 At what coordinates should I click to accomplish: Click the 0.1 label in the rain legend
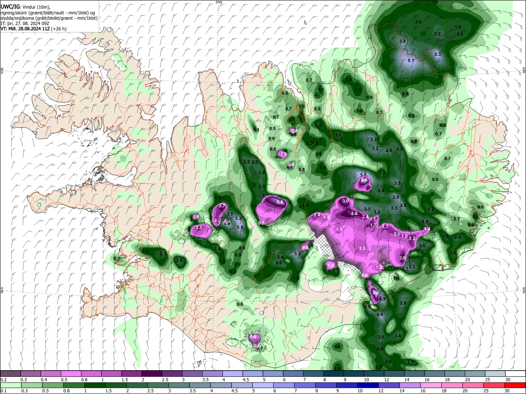[4, 391]
